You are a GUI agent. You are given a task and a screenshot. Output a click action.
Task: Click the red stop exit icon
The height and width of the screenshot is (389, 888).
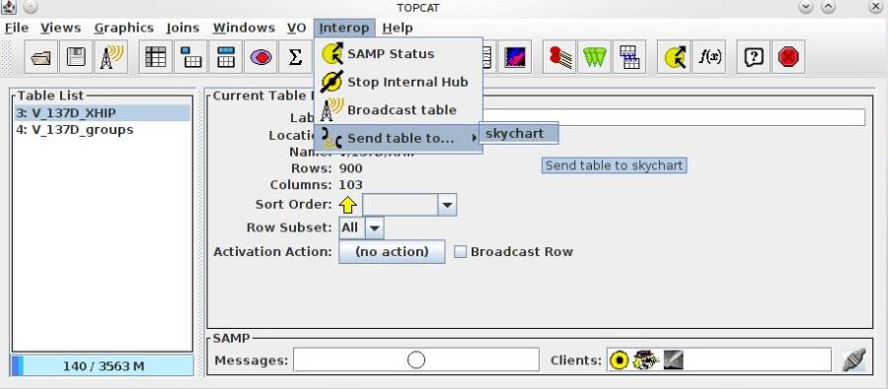(x=788, y=57)
